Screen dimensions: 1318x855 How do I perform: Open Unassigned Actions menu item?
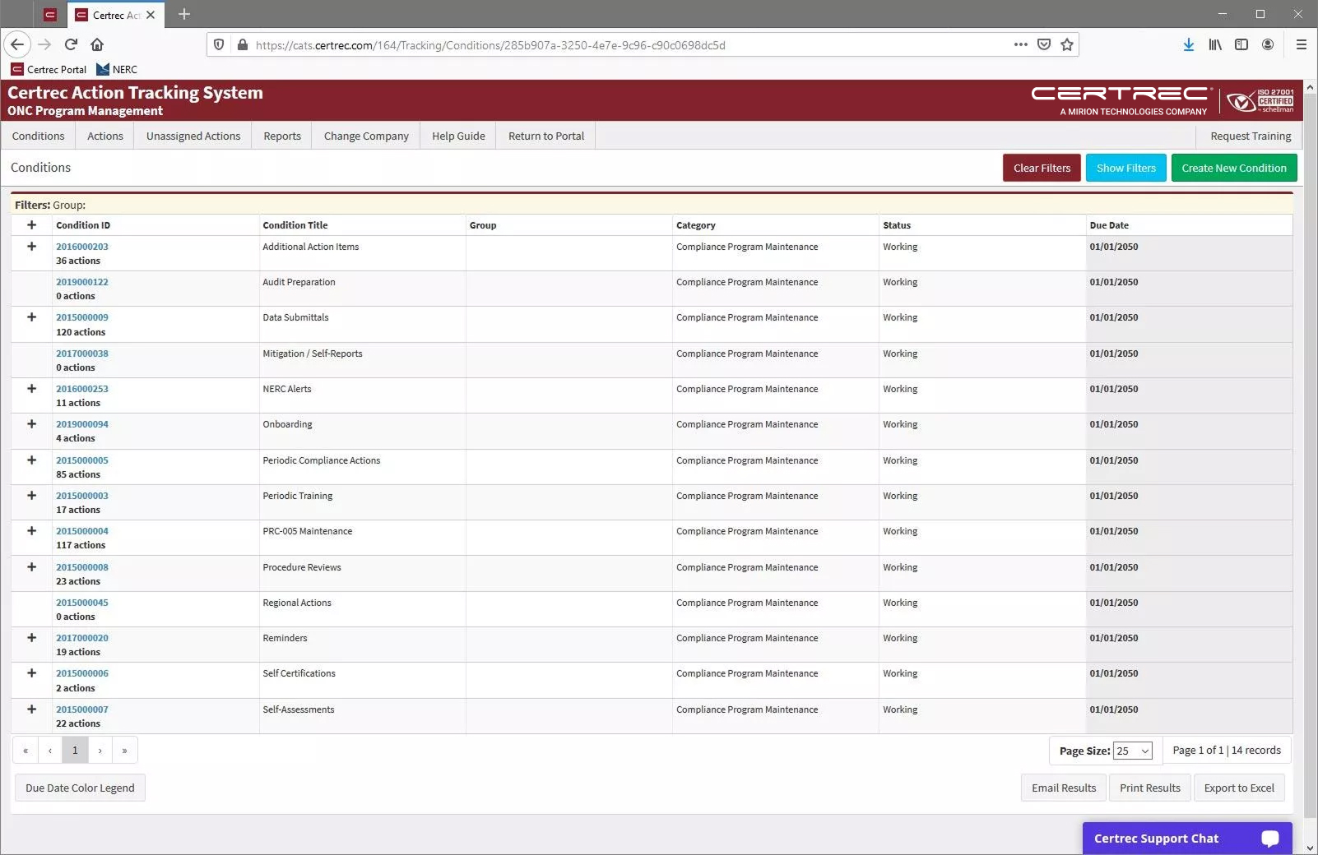[193, 136]
